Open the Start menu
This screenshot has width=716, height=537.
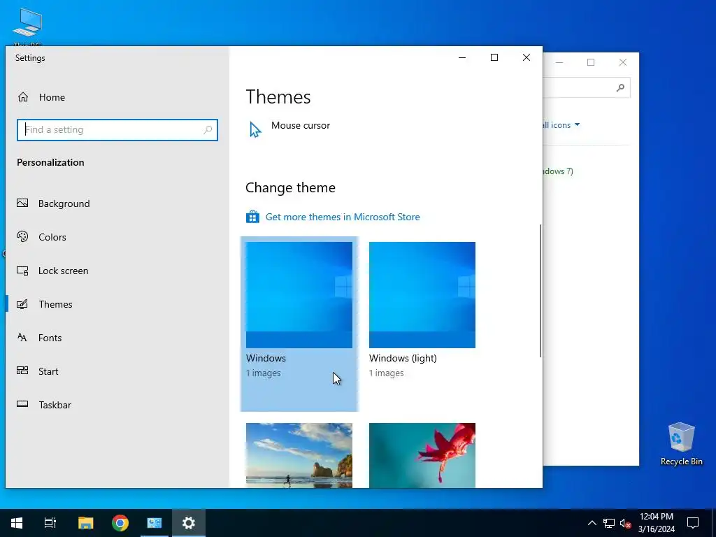click(x=17, y=523)
